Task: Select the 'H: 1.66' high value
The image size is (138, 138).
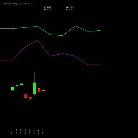Action: (x=70, y=7)
